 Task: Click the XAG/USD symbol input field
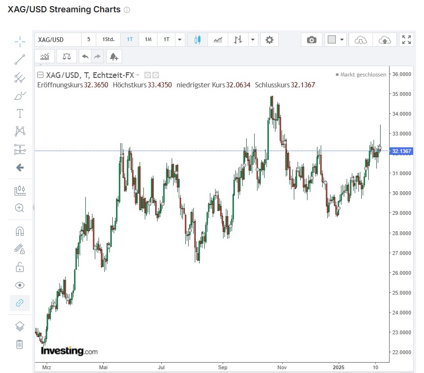[58, 40]
